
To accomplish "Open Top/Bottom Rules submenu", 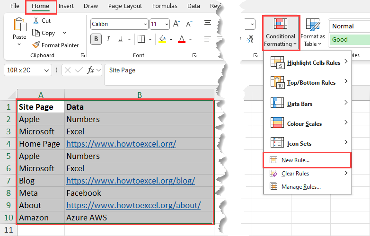I will click(308, 82).
